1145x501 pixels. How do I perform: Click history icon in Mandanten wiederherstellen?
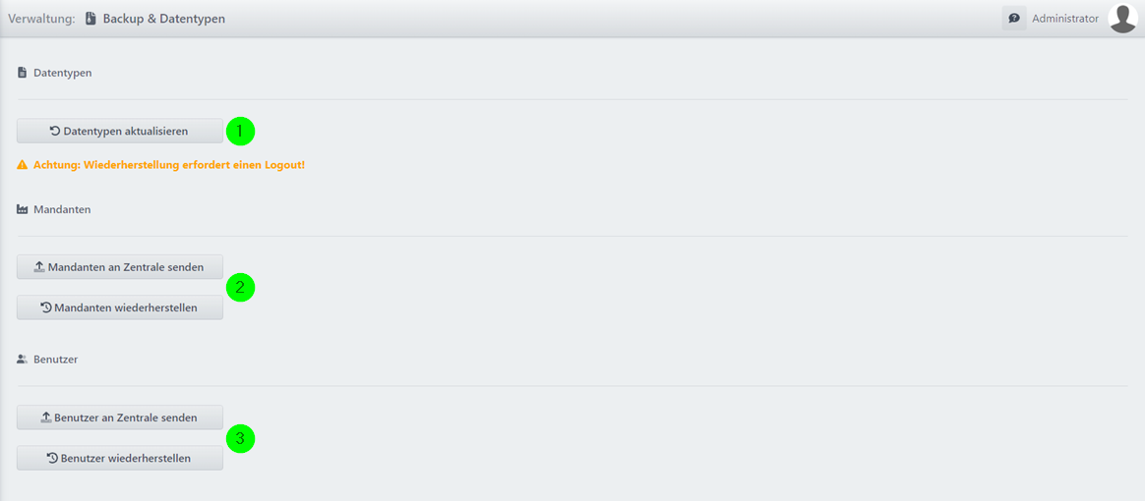tap(45, 307)
